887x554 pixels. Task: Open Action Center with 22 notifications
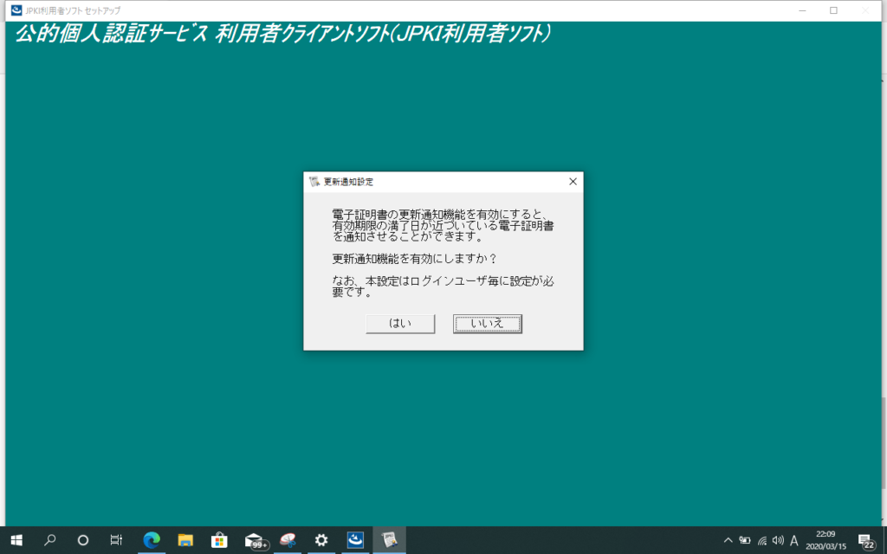pos(866,541)
